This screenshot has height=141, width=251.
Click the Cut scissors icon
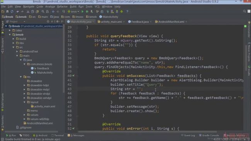coord(28,12)
